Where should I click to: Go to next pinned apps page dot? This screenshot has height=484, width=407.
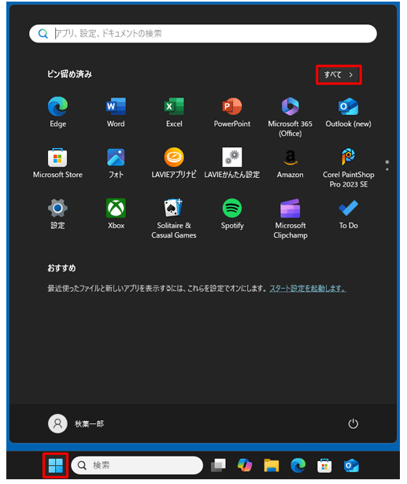click(387, 169)
